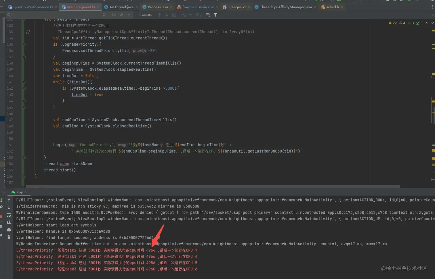Click log line for 线程task2
Viewport: 435px width, 279px height.
coord(107,250)
